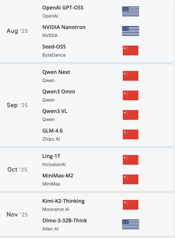Click the China flag beside Seed-OSS

[131, 50]
